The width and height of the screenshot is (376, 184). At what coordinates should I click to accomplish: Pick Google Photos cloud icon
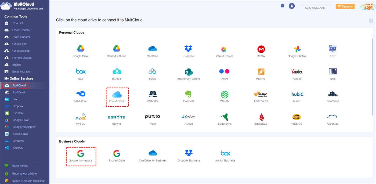pyautogui.click(x=297, y=51)
